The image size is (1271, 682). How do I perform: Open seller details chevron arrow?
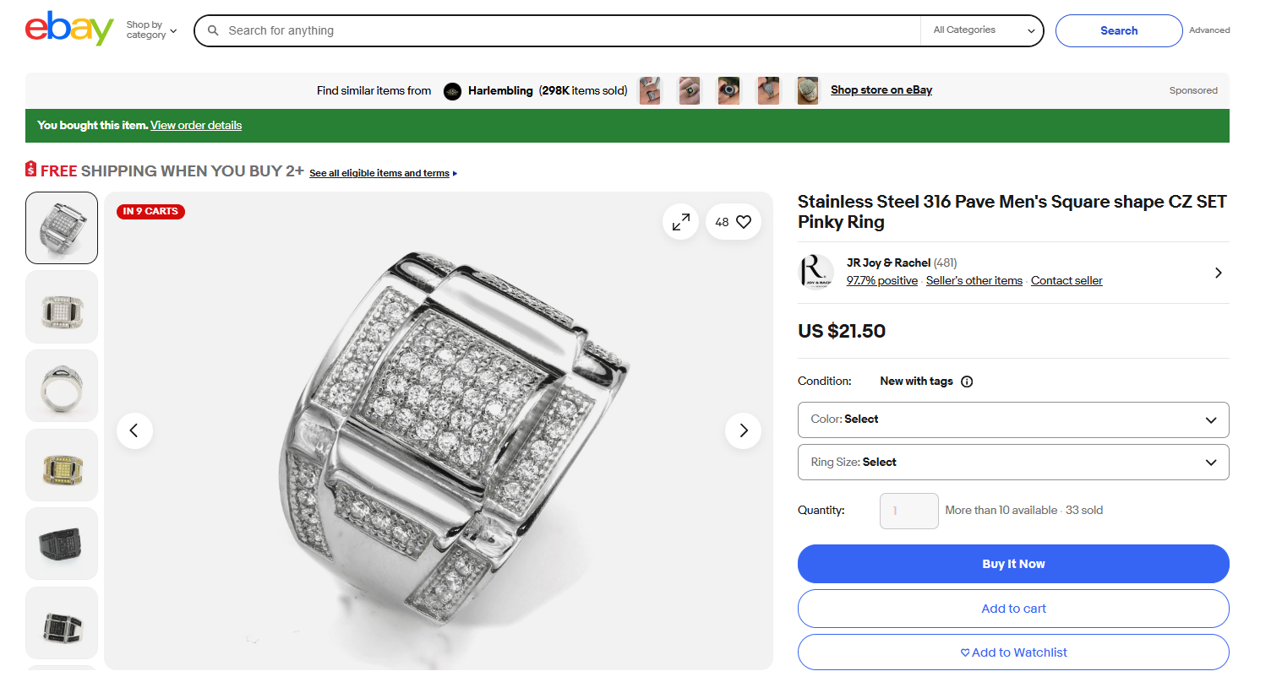click(x=1218, y=273)
